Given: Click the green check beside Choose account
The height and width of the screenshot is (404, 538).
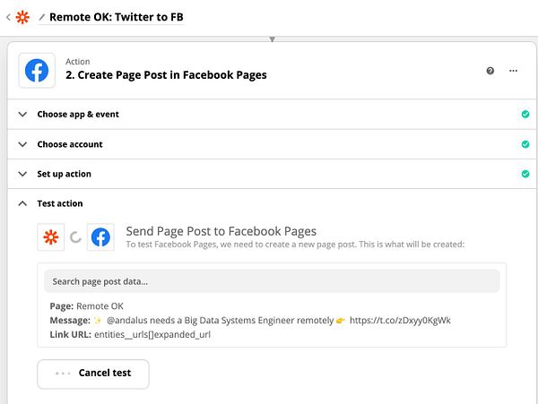Looking at the screenshot, I should point(525,144).
